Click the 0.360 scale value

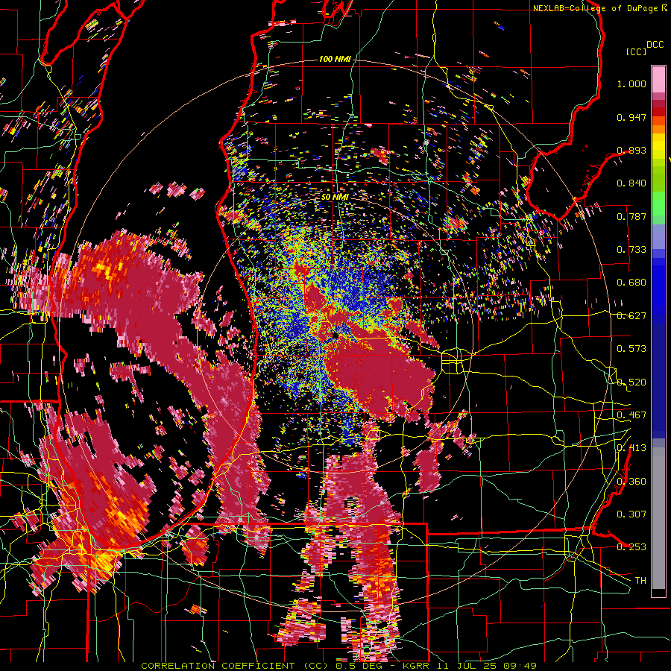tap(631, 482)
